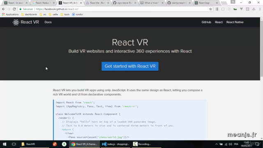Switch to the 'reactjs/react-r' GitHub tab
The height and width of the screenshot is (148, 263).
(179, 3)
